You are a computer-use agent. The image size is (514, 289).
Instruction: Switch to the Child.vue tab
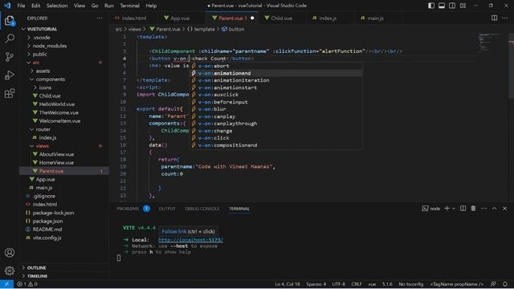pos(281,18)
